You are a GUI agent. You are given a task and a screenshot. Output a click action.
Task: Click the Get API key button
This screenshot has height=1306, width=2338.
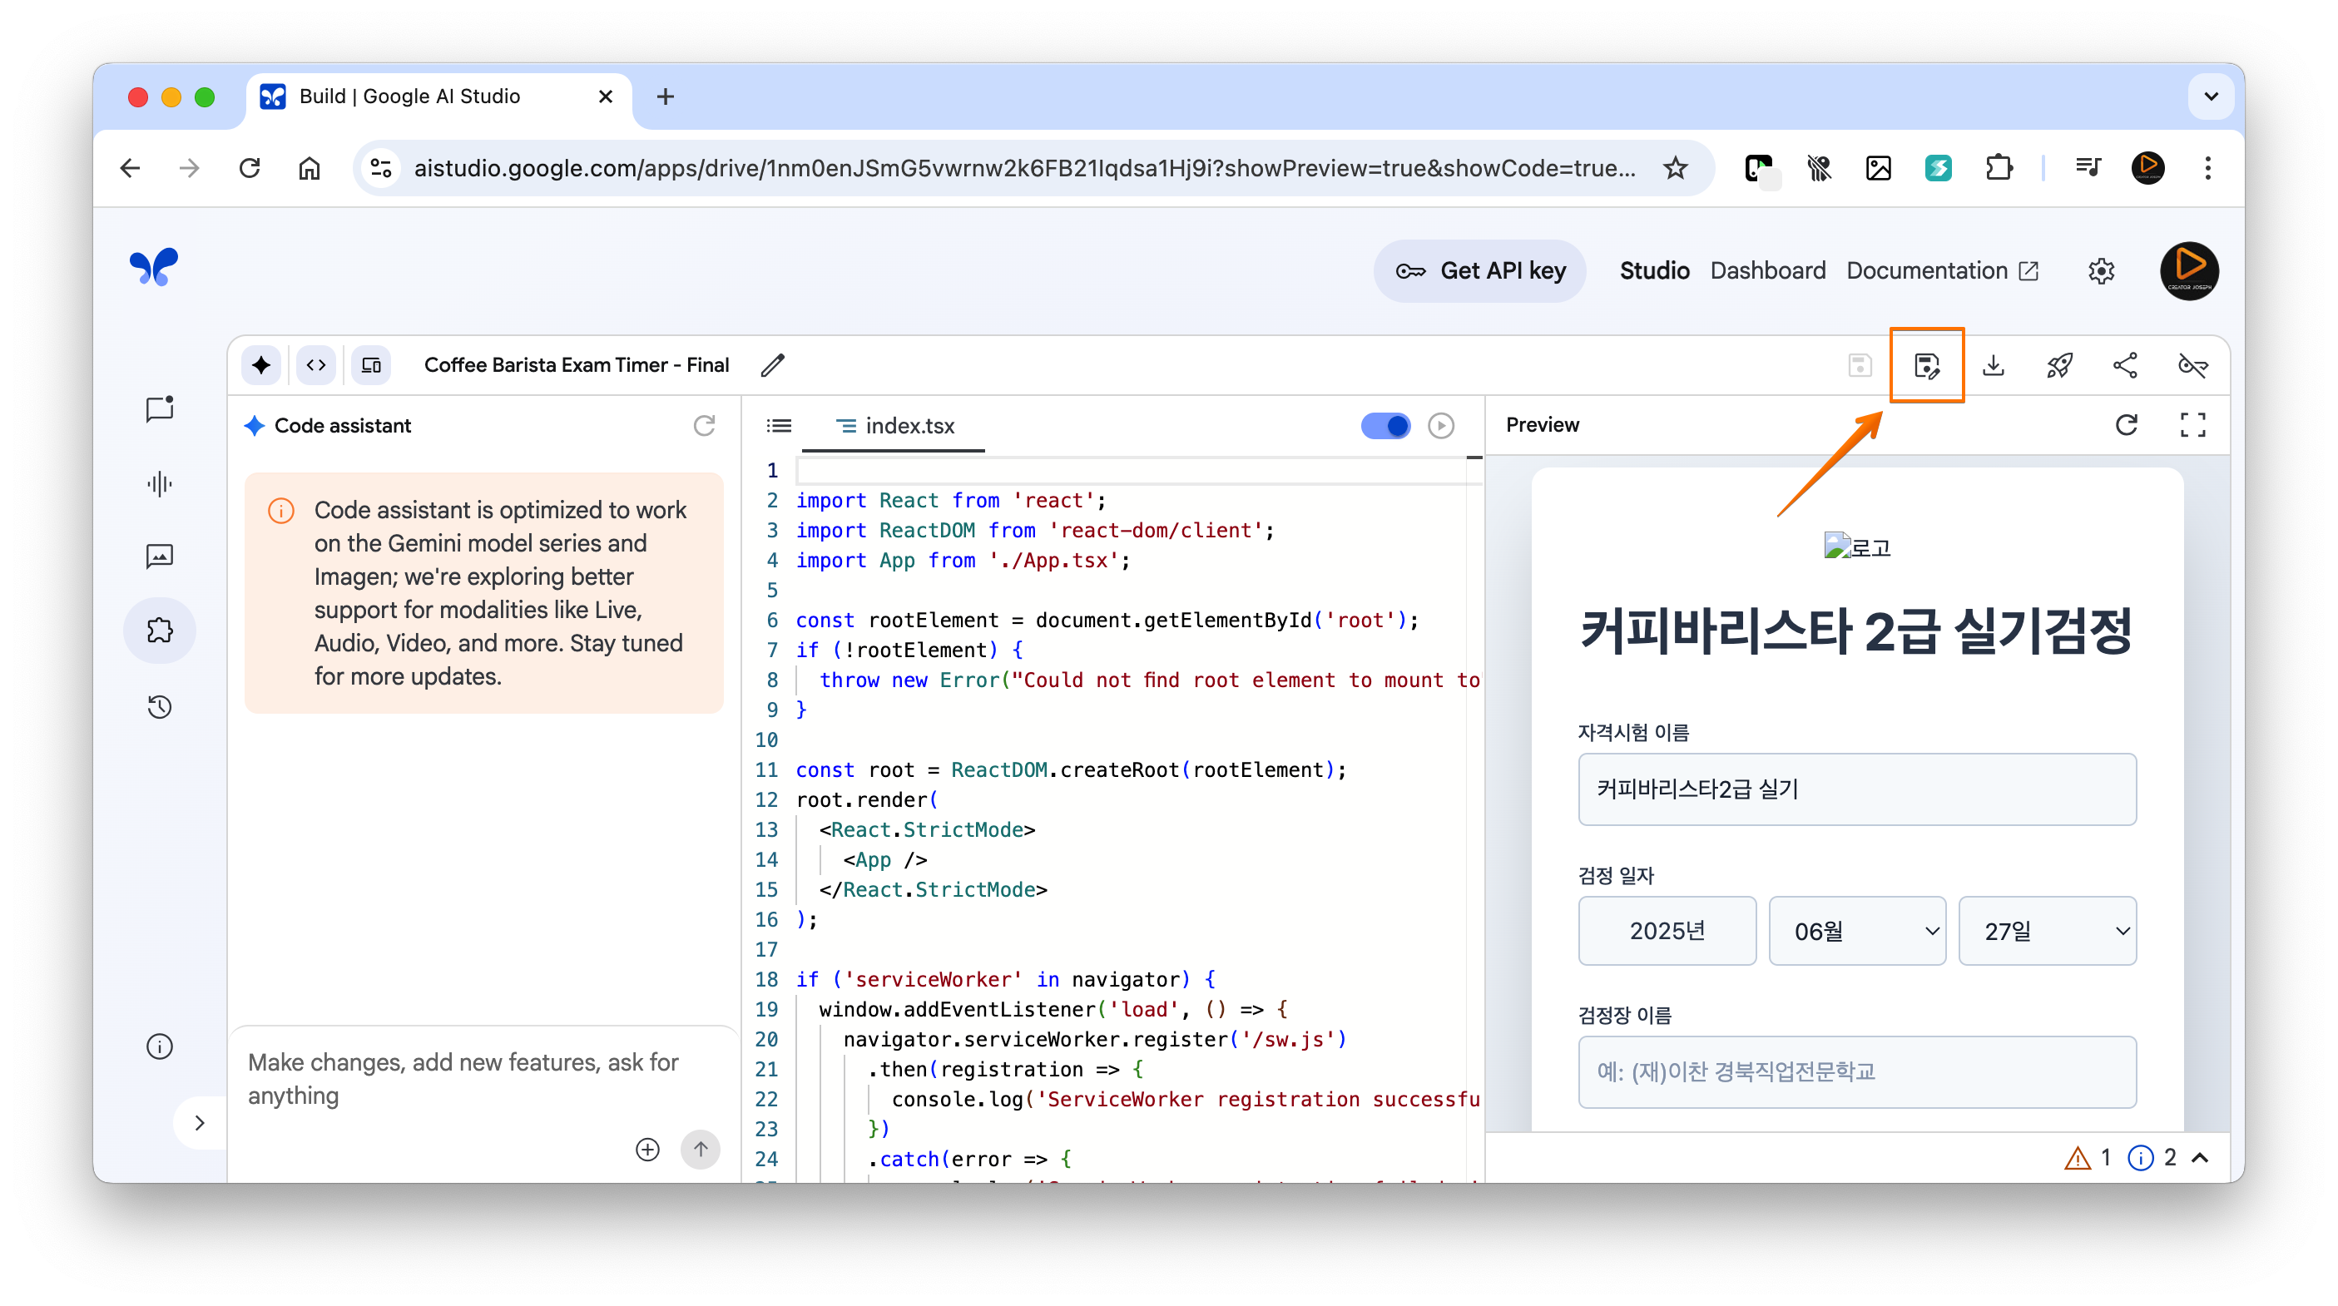(1480, 270)
